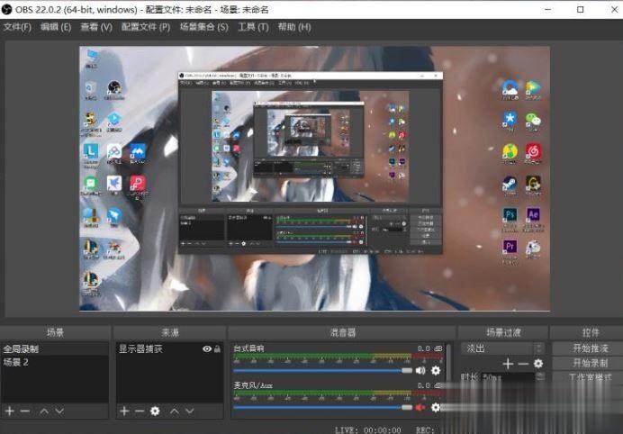Open the 场景集合(S) menu
Image resolution: width=623 pixels, height=434 pixels.
tap(203, 27)
